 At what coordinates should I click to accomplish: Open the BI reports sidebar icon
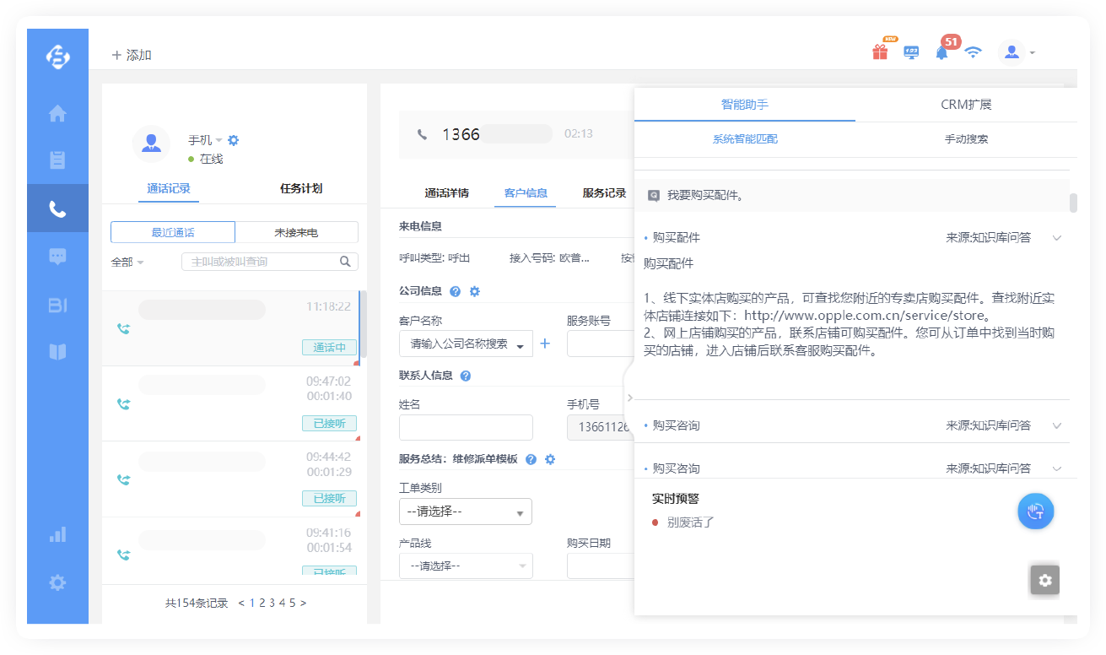tap(57, 305)
